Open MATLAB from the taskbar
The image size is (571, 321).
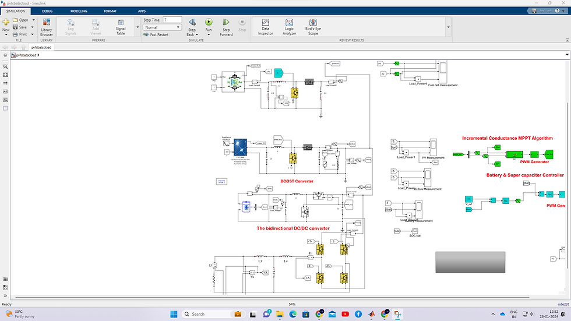click(372, 314)
